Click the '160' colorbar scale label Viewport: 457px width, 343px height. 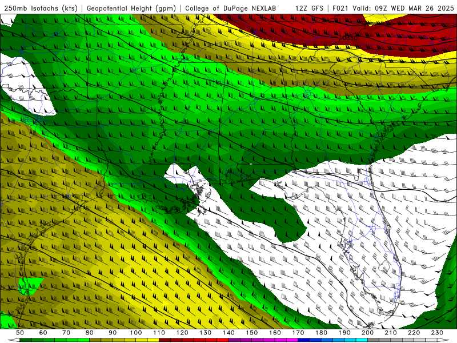pos(275,333)
